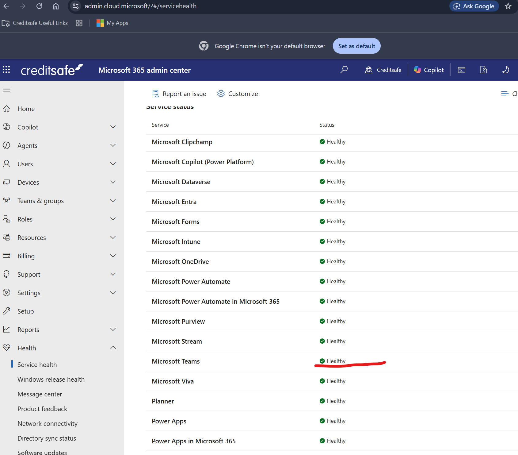518x455 pixels.
Task: Open Copilot from the header bar
Action: tap(429, 70)
